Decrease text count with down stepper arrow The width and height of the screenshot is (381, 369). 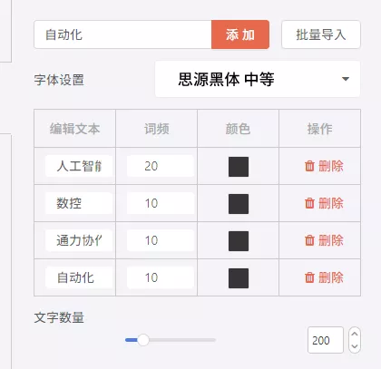(355, 346)
